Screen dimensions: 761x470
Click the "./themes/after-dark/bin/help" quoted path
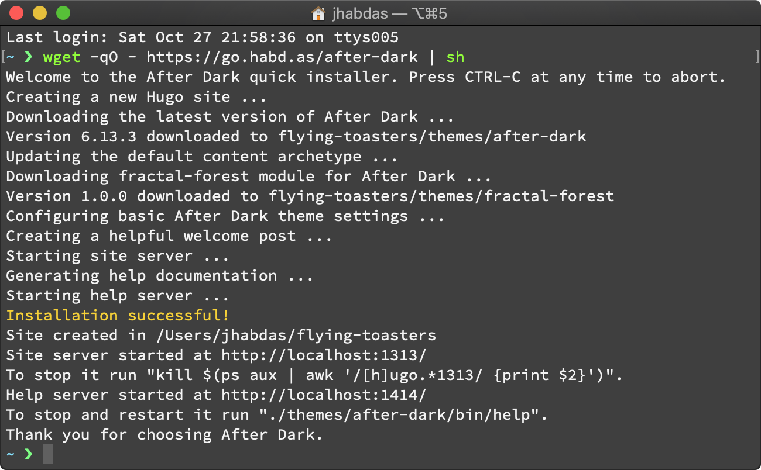[399, 415]
